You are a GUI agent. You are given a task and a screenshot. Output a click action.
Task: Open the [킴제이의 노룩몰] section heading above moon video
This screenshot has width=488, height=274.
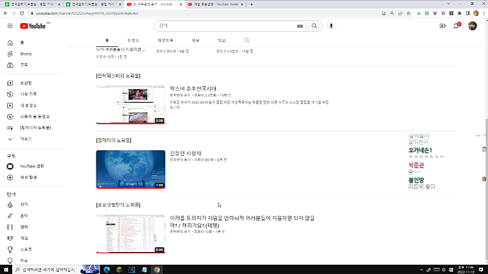click(x=113, y=141)
